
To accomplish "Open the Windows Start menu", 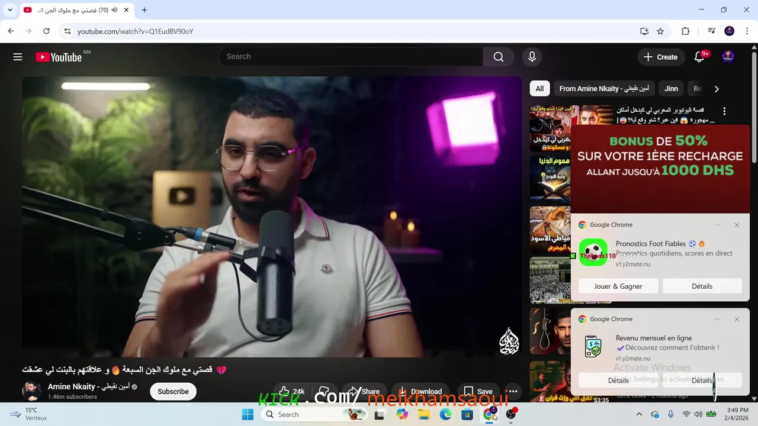I will pos(248,415).
